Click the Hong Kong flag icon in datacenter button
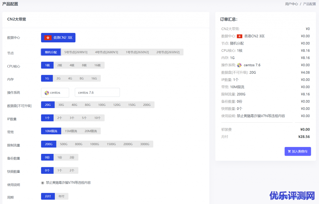 click(x=48, y=38)
